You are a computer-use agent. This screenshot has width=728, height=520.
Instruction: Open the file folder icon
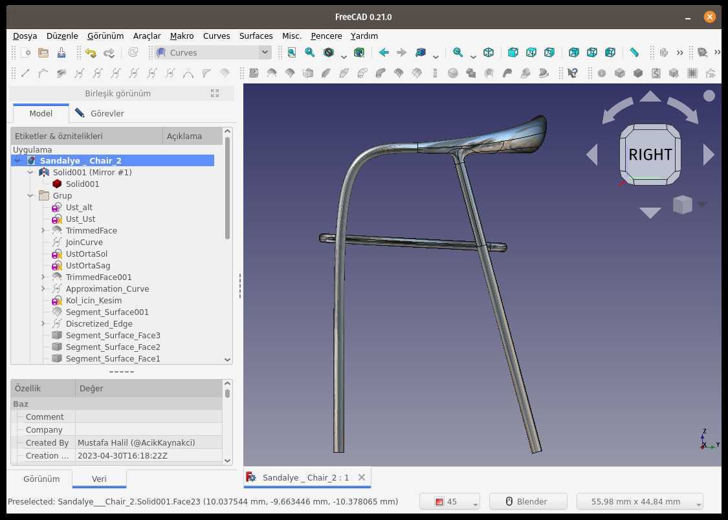43,53
